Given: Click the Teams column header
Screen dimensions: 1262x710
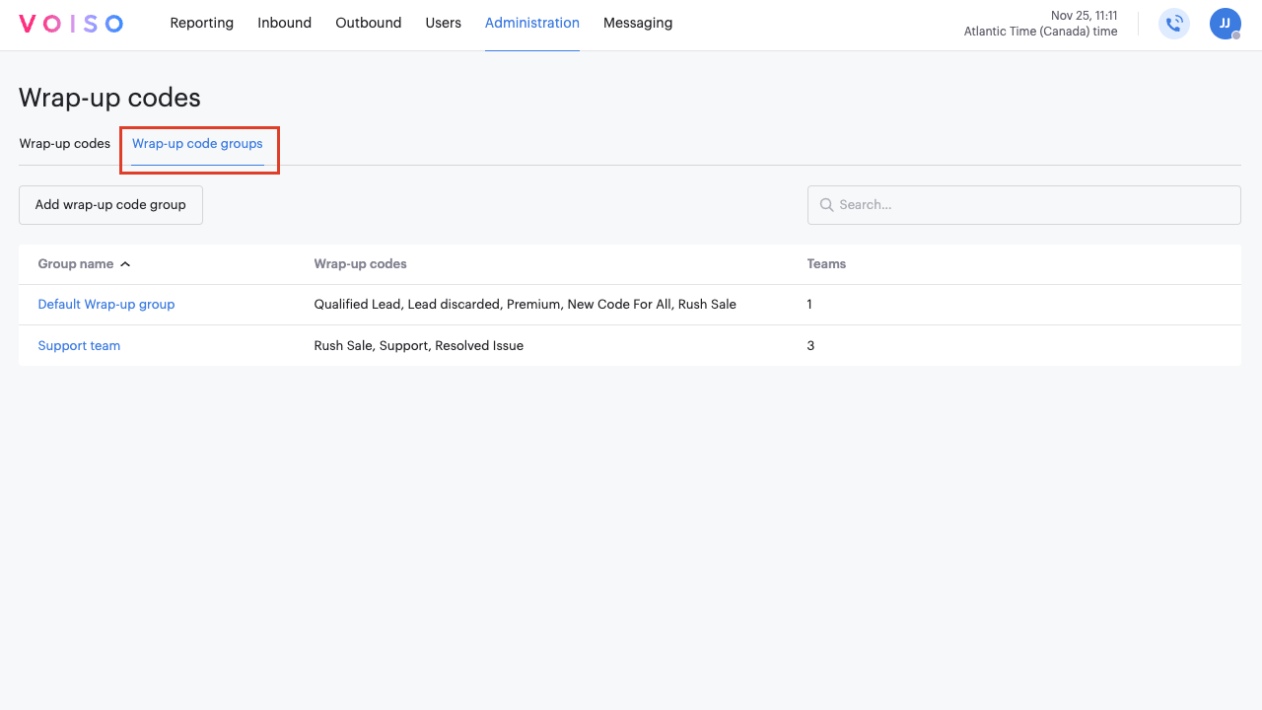Looking at the screenshot, I should pos(826,264).
